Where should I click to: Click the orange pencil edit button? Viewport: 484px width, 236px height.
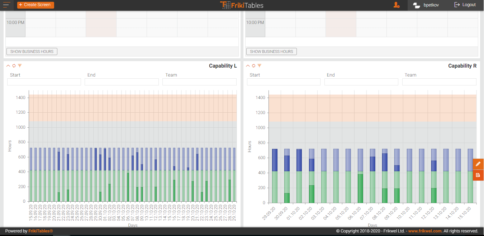[x=478, y=164]
